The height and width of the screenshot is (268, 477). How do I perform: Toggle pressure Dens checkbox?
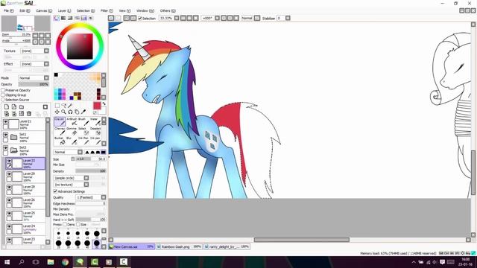click(65, 225)
